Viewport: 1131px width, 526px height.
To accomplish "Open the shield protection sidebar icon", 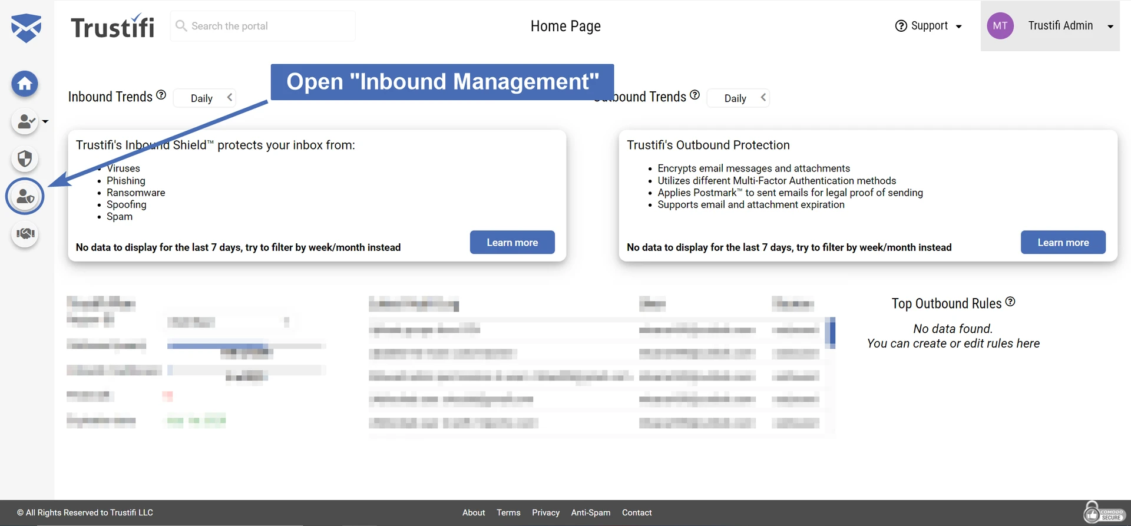I will 25,159.
